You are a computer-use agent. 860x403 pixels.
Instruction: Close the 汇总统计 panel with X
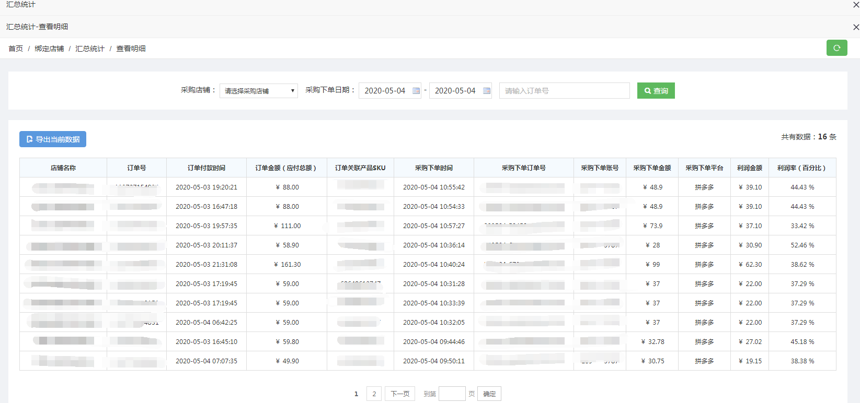pyautogui.click(x=856, y=5)
